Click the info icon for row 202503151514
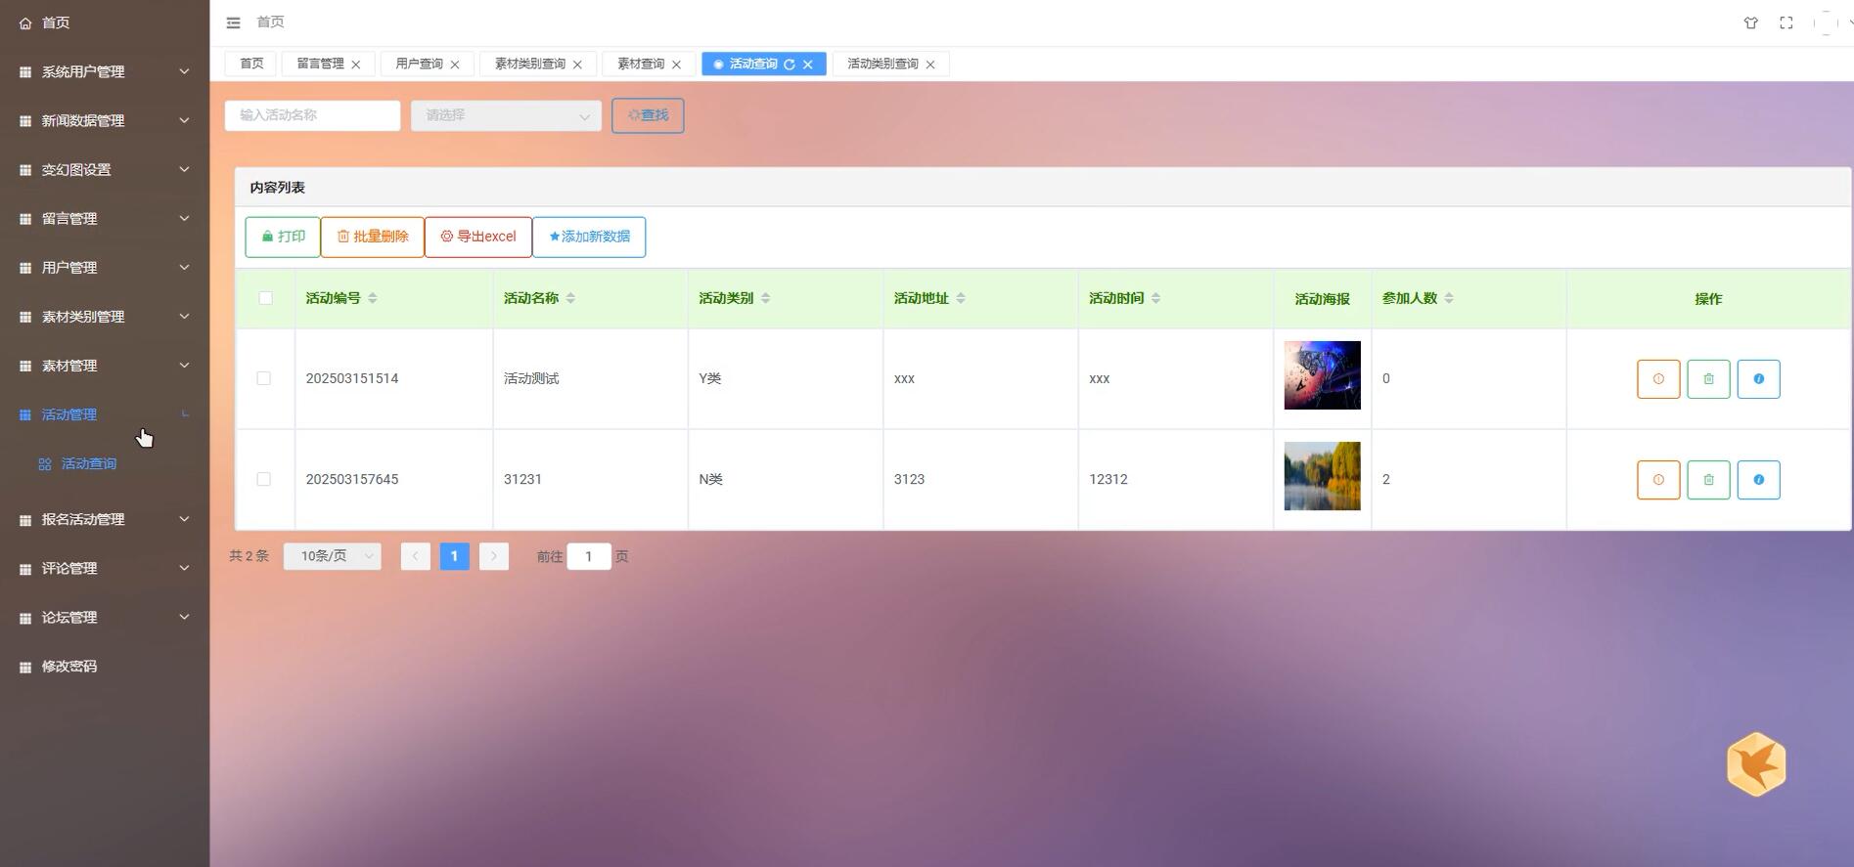1854x867 pixels. click(x=1758, y=379)
